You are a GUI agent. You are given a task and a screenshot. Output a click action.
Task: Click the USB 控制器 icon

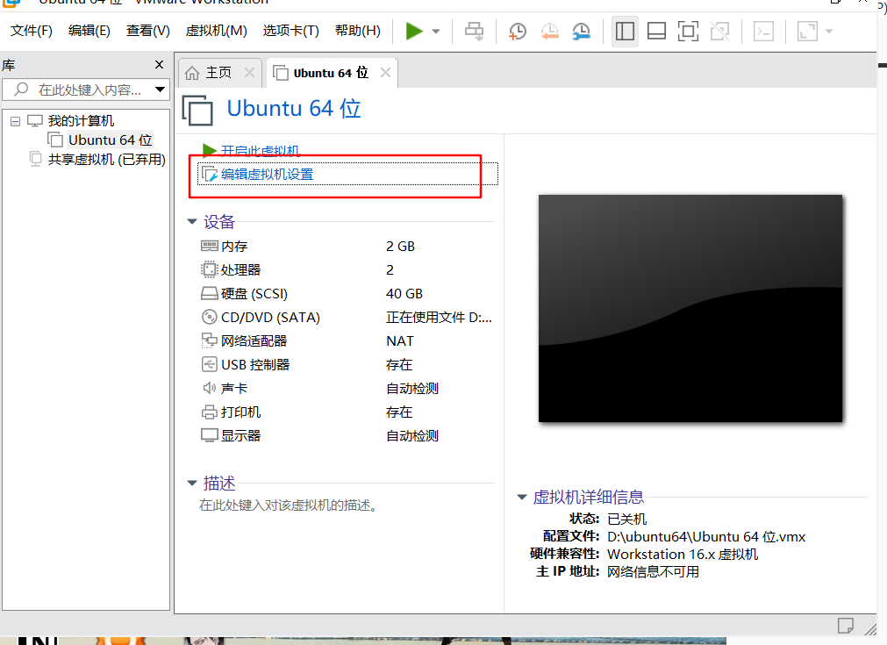[x=210, y=364]
